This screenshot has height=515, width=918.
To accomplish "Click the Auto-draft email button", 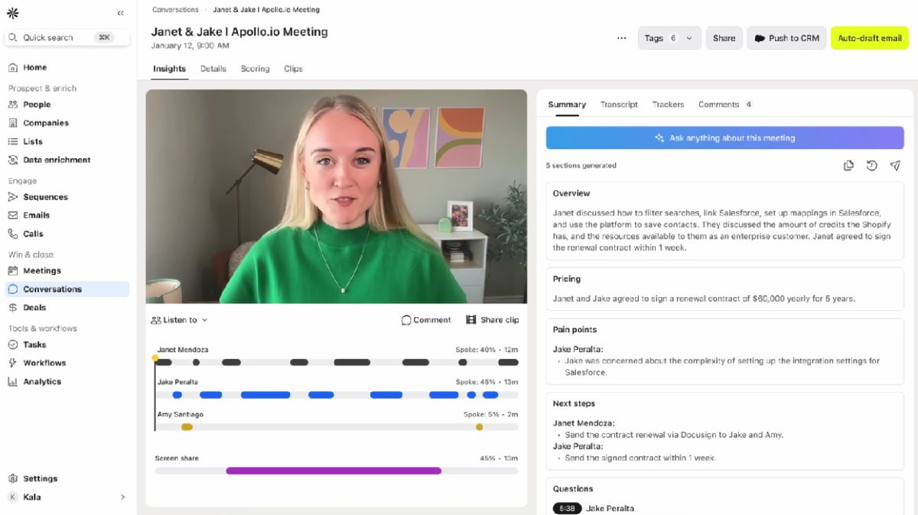I will coord(869,38).
